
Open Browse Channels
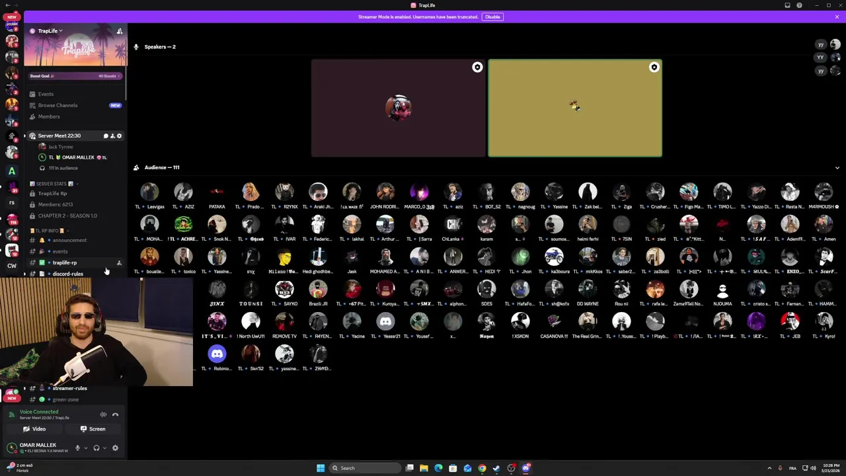(x=58, y=105)
